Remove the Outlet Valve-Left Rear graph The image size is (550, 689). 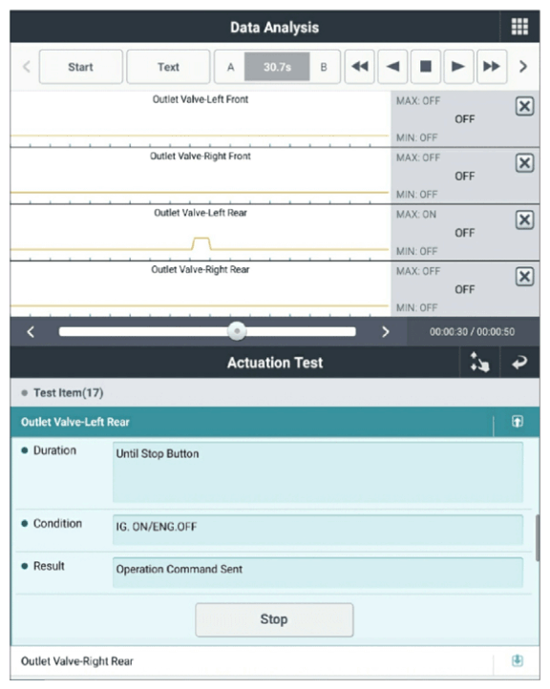[524, 219]
